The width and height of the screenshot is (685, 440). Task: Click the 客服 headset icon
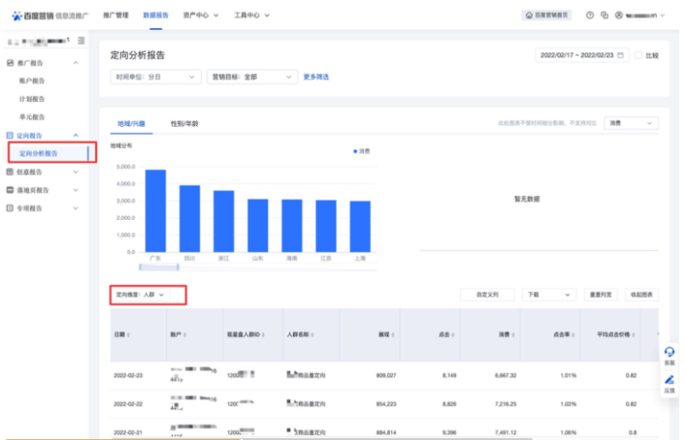pyautogui.click(x=670, y=352)
